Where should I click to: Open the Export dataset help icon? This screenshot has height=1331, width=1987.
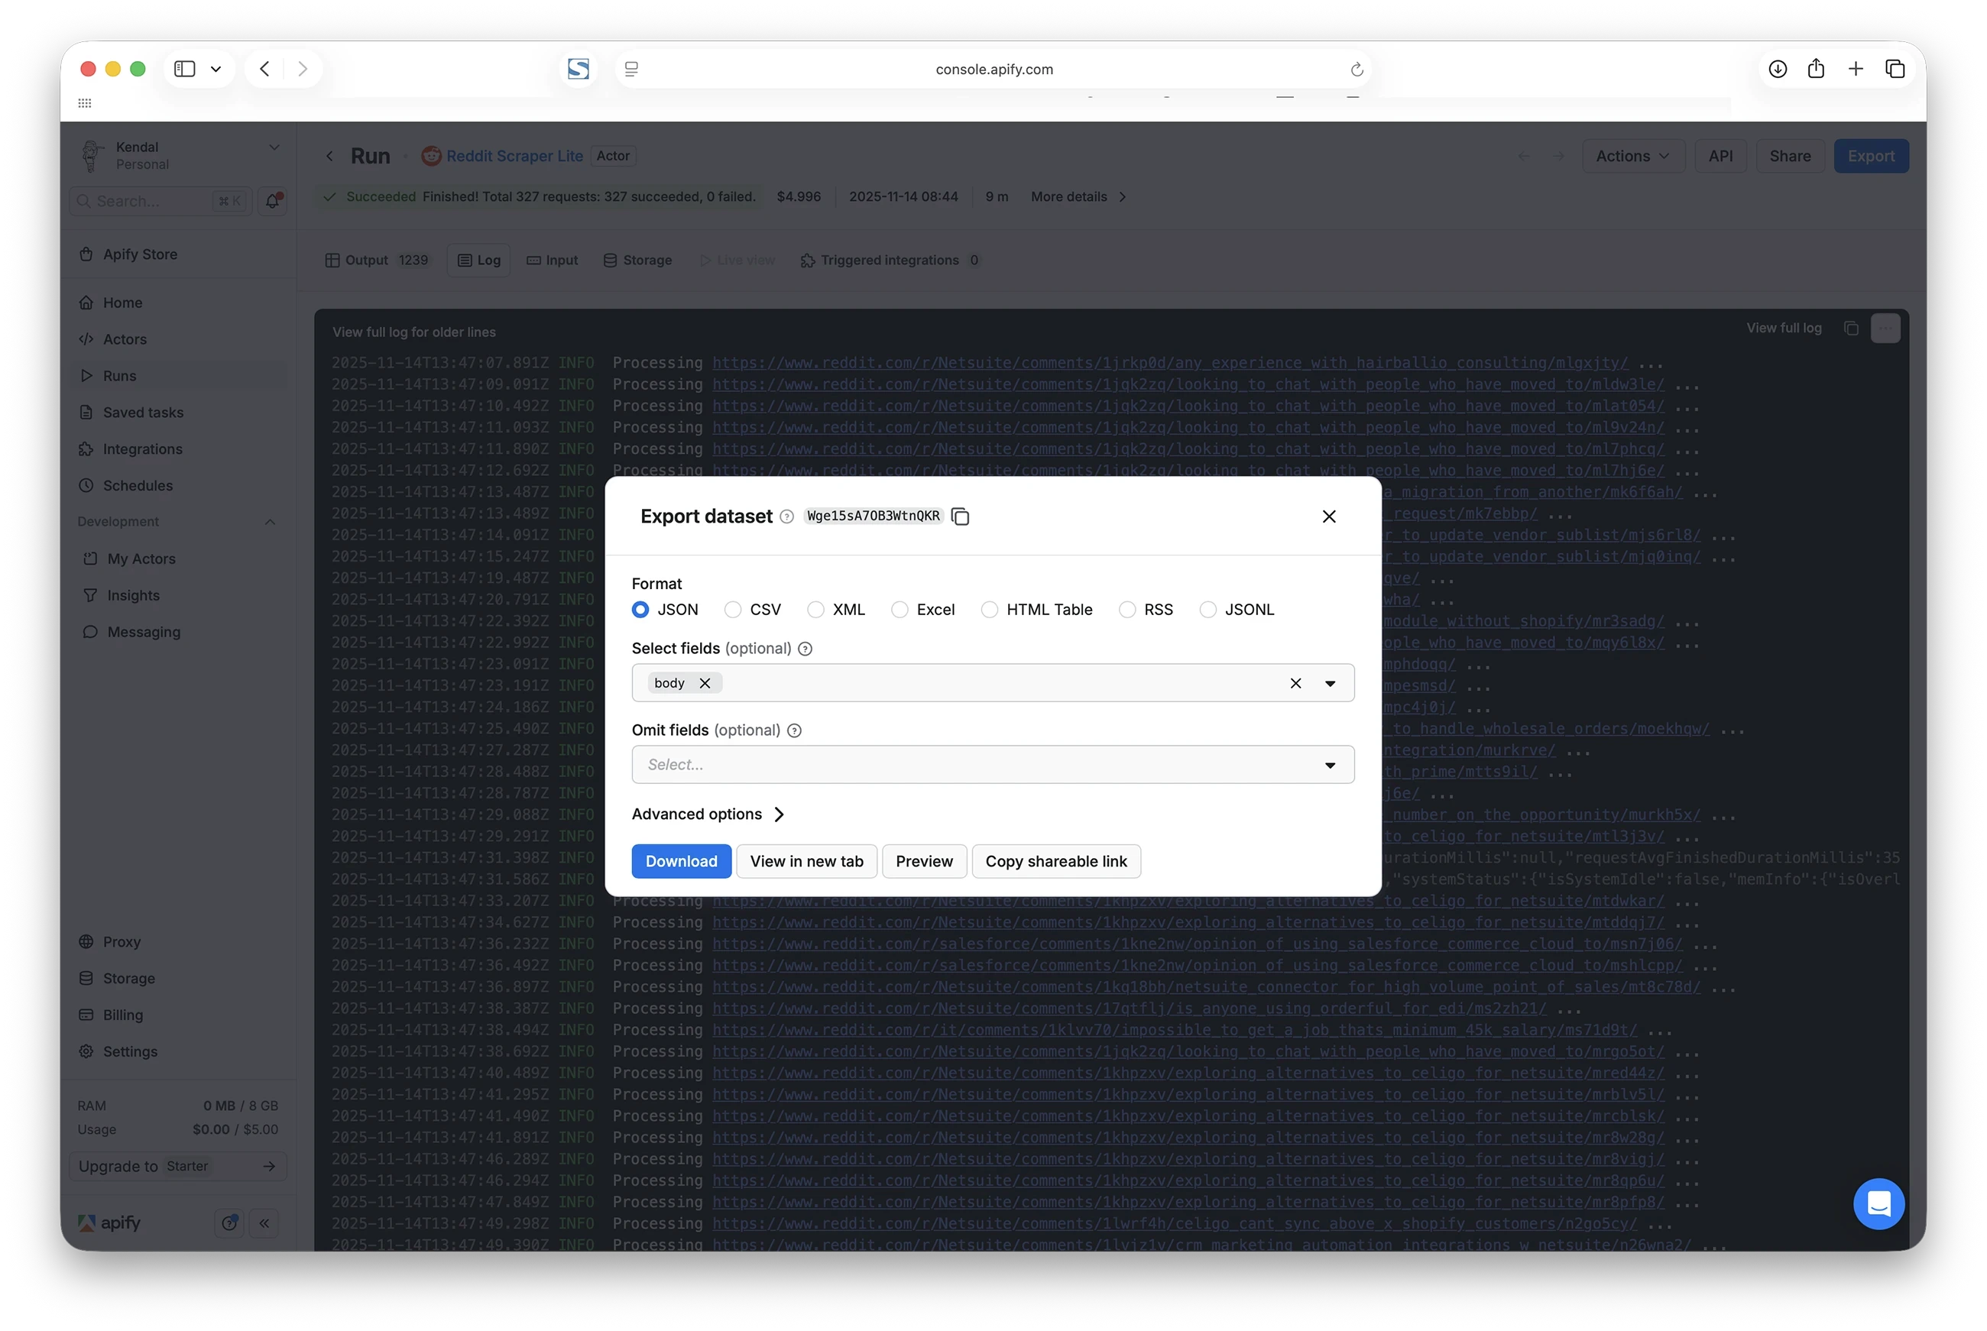(786, 517)
